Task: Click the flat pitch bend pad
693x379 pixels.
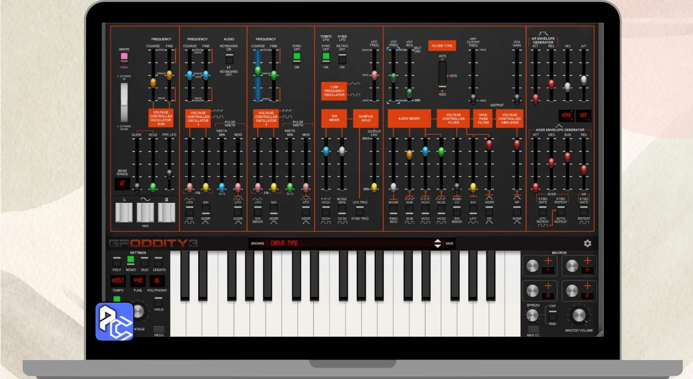Action: tap(124, 213)
